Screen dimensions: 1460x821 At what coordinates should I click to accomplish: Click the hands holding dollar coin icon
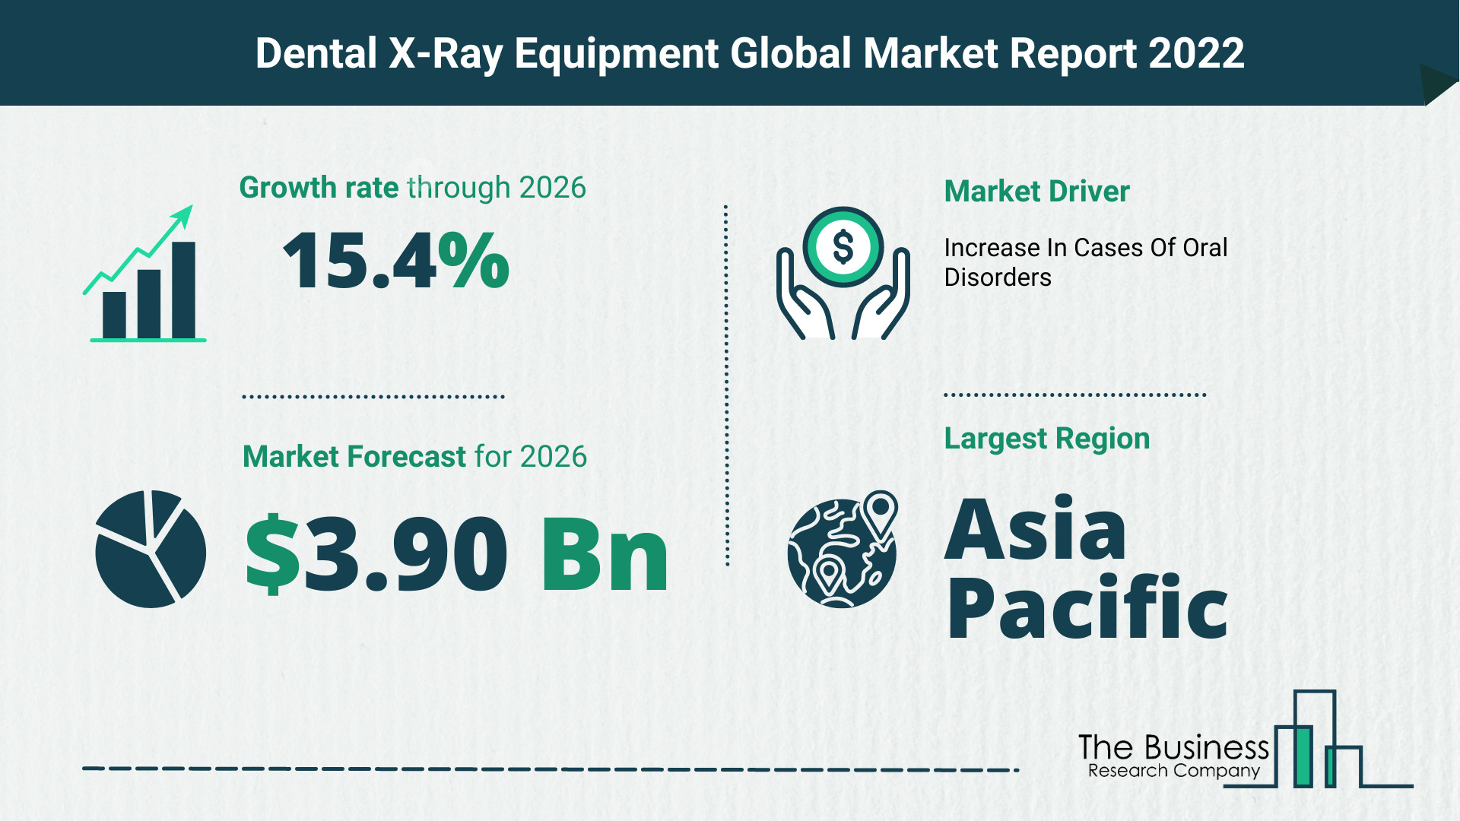point(843,273)
